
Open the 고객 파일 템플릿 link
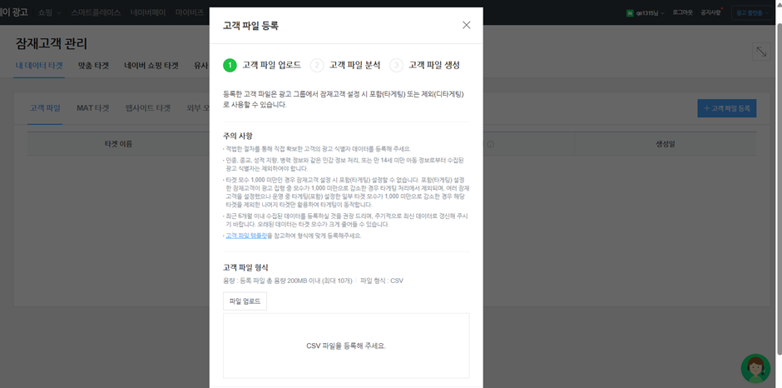246,236
